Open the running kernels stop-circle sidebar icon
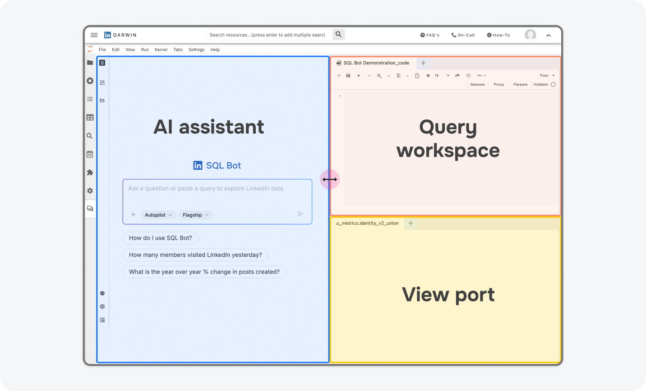 pyautogui.click(x=90, y=81)
